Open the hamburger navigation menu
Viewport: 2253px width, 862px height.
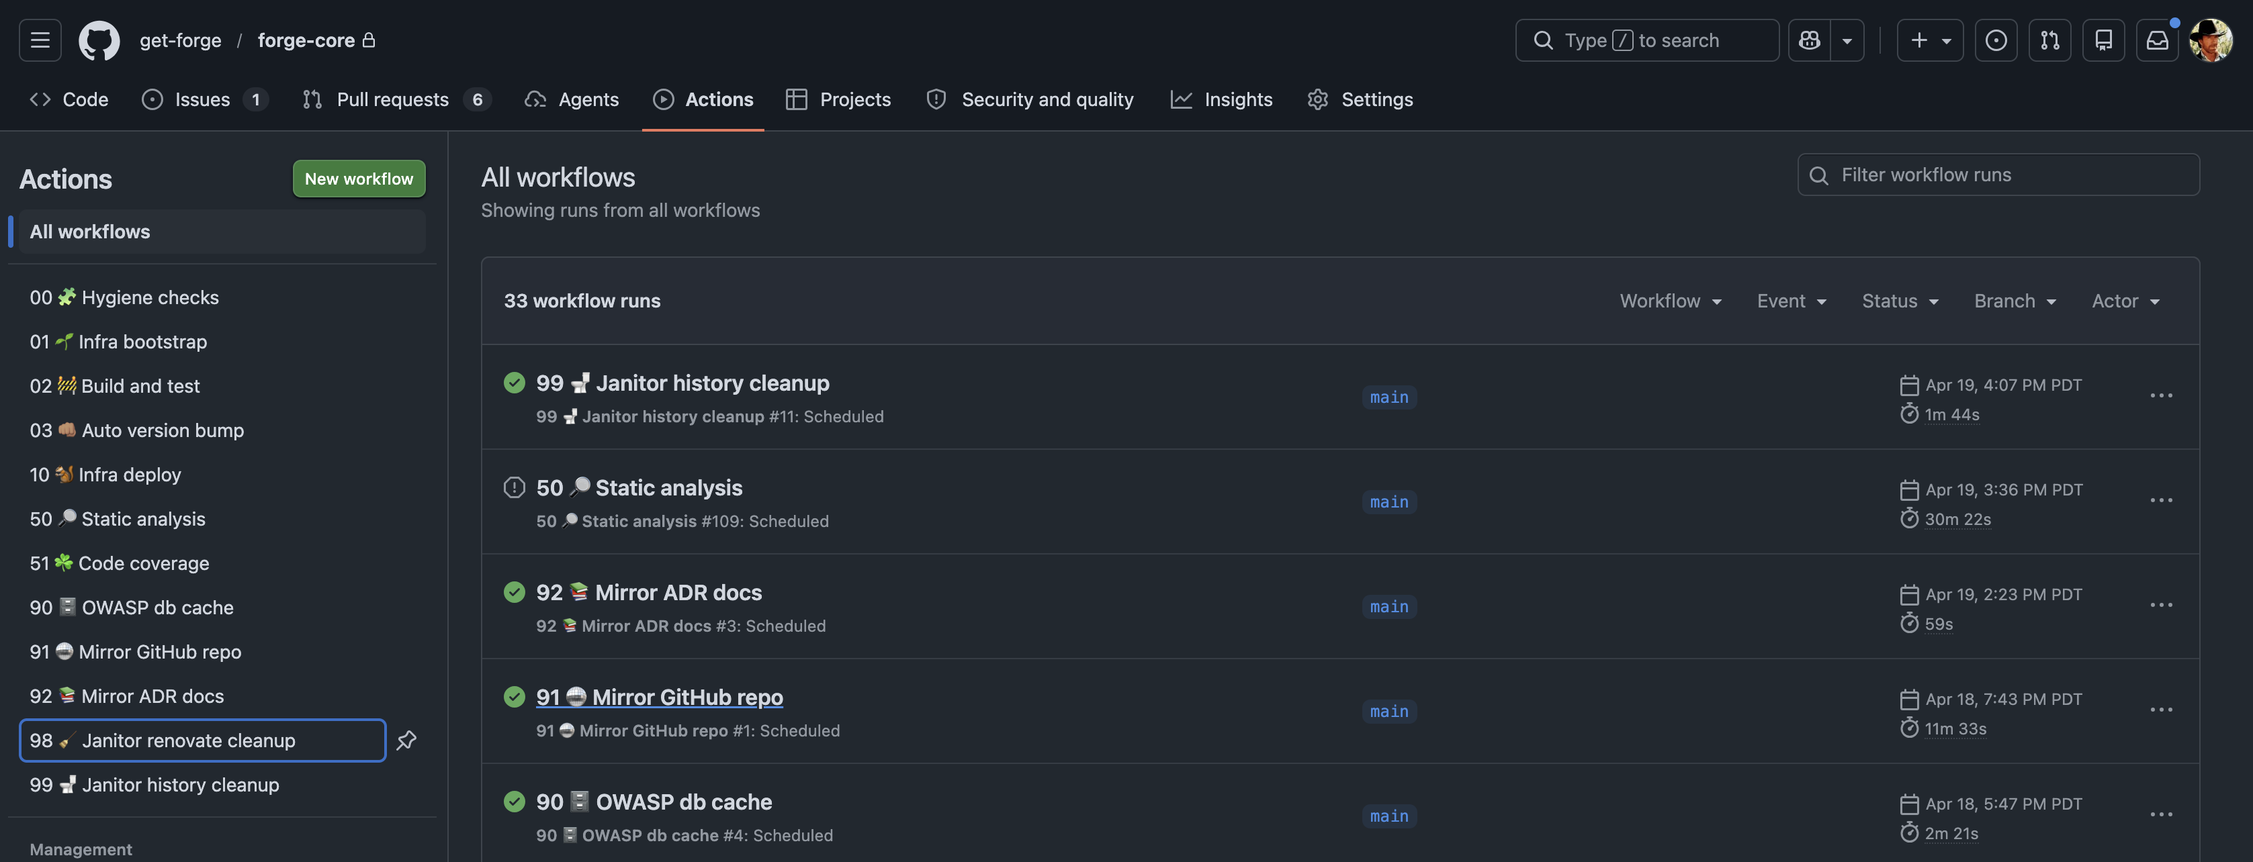point(40,40)
